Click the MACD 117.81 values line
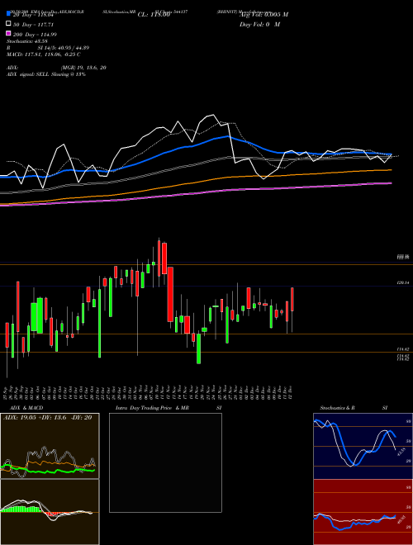 click(44, 54)
